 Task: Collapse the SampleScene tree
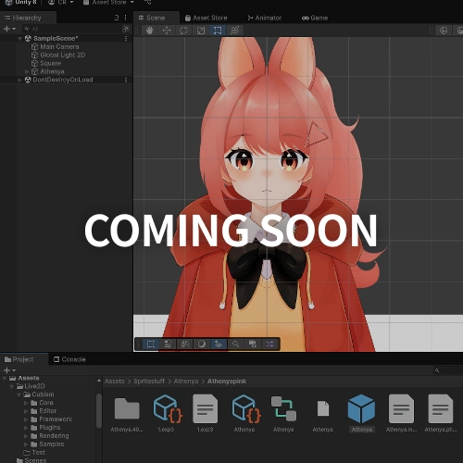(19, 39)
